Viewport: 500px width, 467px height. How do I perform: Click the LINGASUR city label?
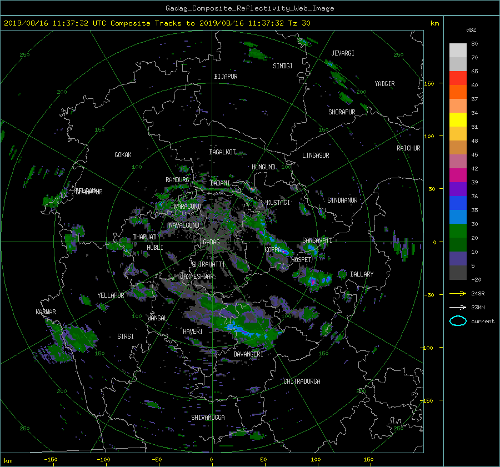316,155
